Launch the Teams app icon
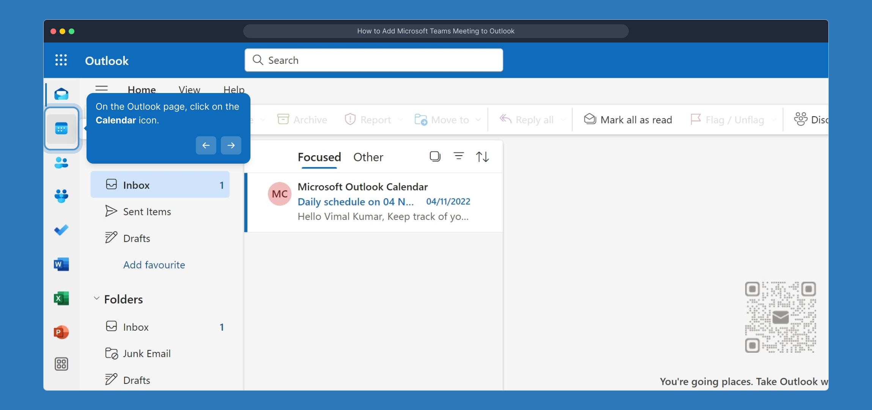Image resolution: width=872 pixels, height=410 pixels. click(x=61, y=196)
